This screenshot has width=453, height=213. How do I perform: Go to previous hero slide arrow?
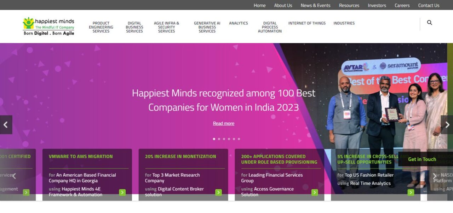point(6,125)
